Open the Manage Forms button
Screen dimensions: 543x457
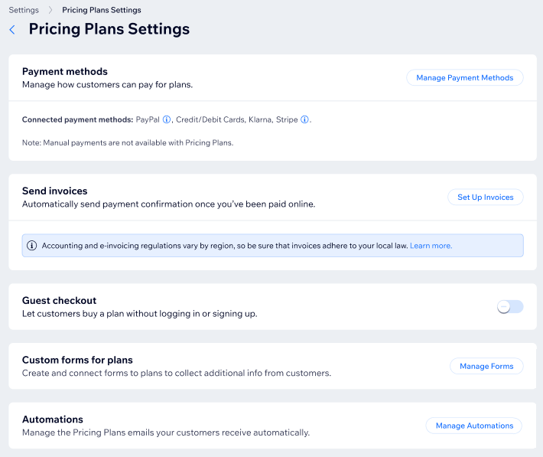tap(486, 366)
